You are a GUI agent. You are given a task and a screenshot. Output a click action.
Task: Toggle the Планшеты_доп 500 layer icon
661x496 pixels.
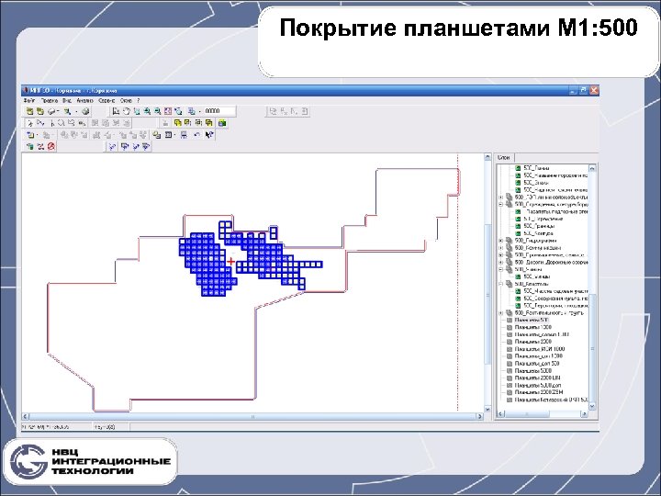[x=509, y=363]
